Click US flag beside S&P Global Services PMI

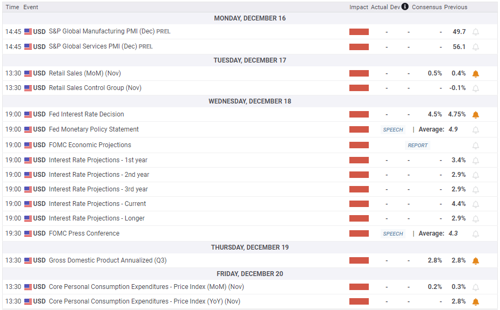pyautogui.click(x=28, y=47)
